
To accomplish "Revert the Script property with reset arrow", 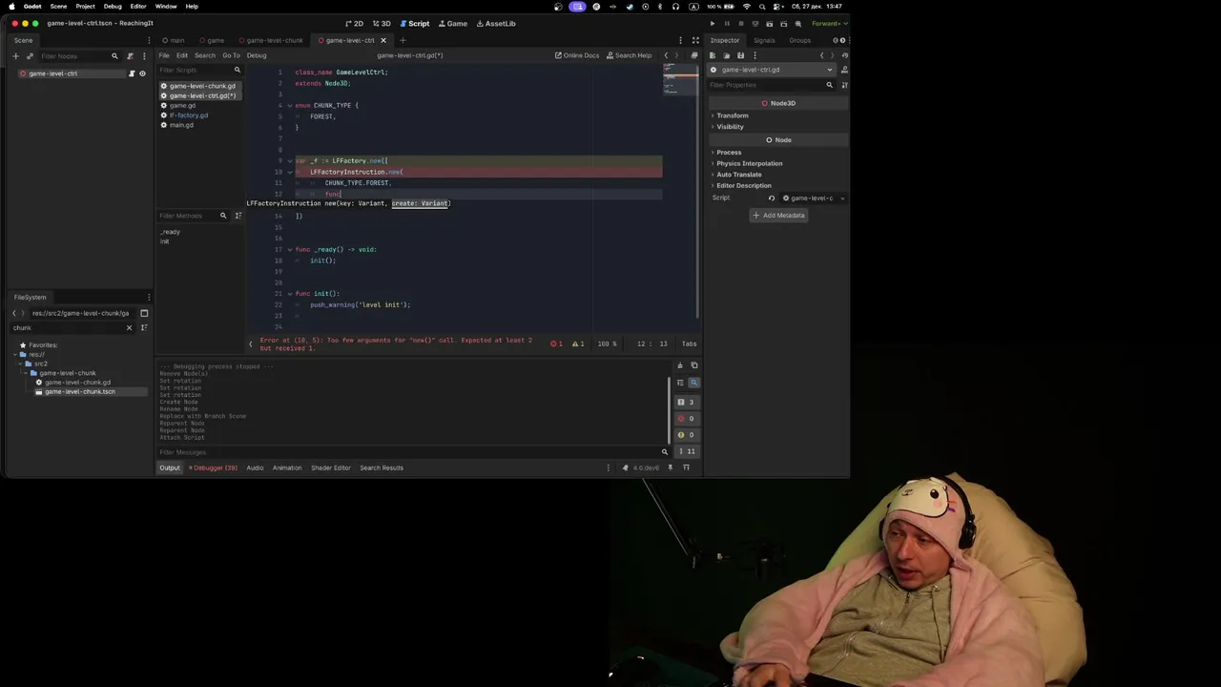I will (773, 198).
